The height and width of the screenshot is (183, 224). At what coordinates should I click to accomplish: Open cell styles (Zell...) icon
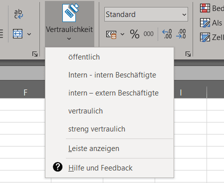point(205,37)
